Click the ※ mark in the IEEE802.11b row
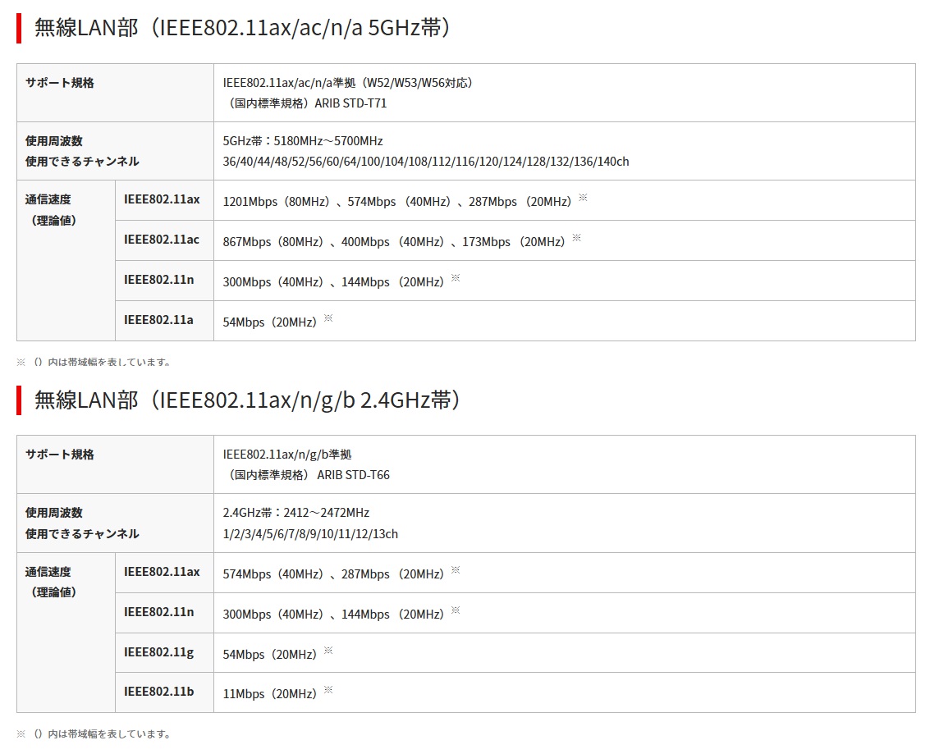Screen dimensions: 939x754 click(x=328, y=690)
